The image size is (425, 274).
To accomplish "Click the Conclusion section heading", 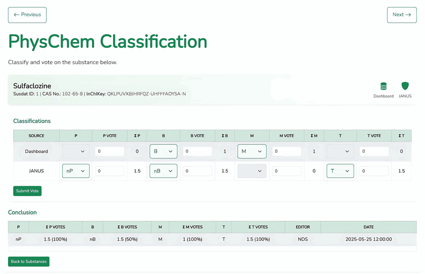I will 22,212.
